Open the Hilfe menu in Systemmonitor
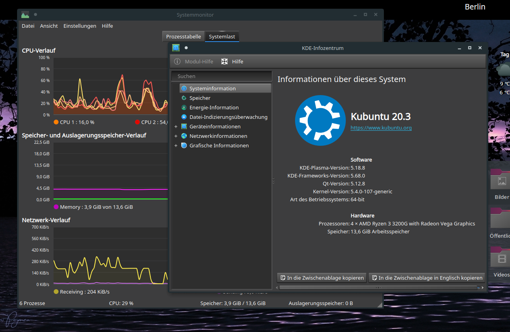Image resolution: width=510 pixels, height=332 pixels. [107, 26]
